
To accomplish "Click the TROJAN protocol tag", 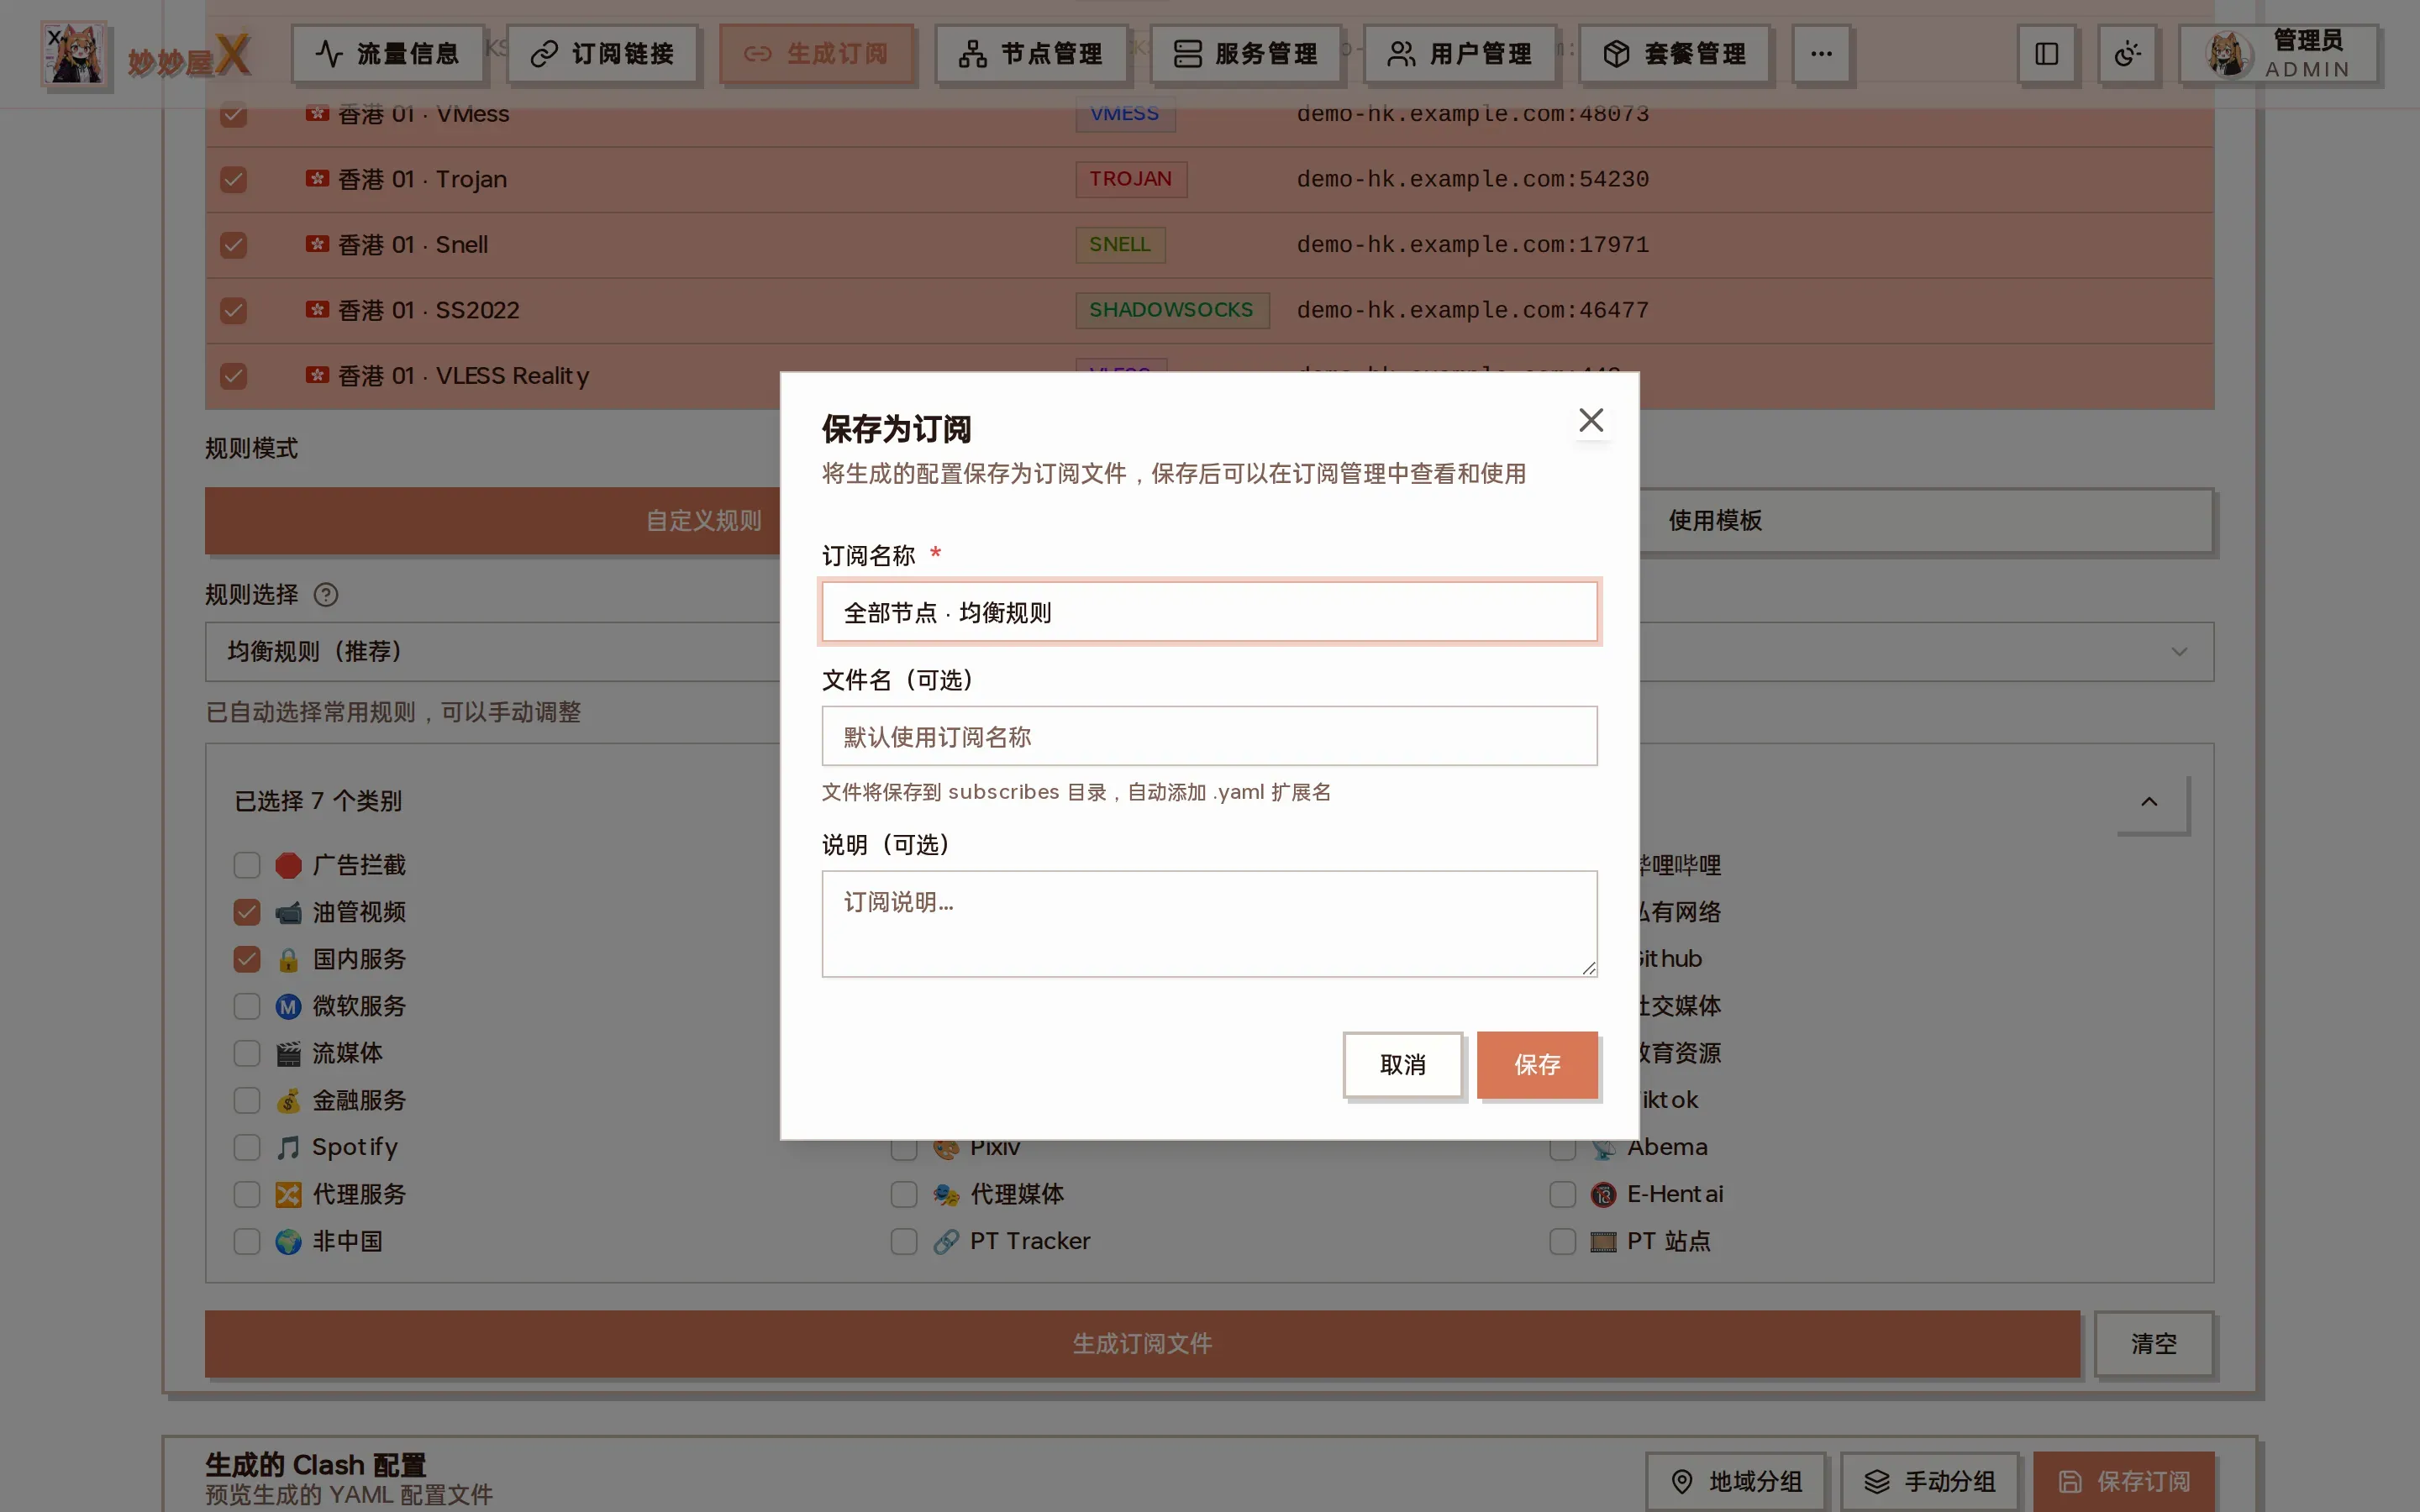I will coord(1131,179).
